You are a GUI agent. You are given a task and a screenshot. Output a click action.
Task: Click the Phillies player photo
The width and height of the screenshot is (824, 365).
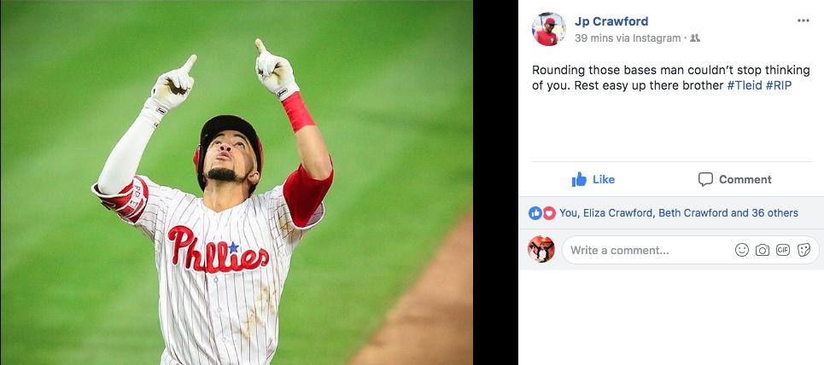[237, 182]
